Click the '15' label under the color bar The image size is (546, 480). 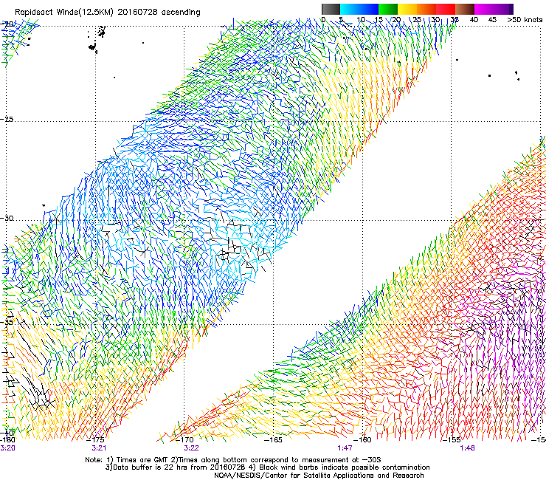(379, 19)
